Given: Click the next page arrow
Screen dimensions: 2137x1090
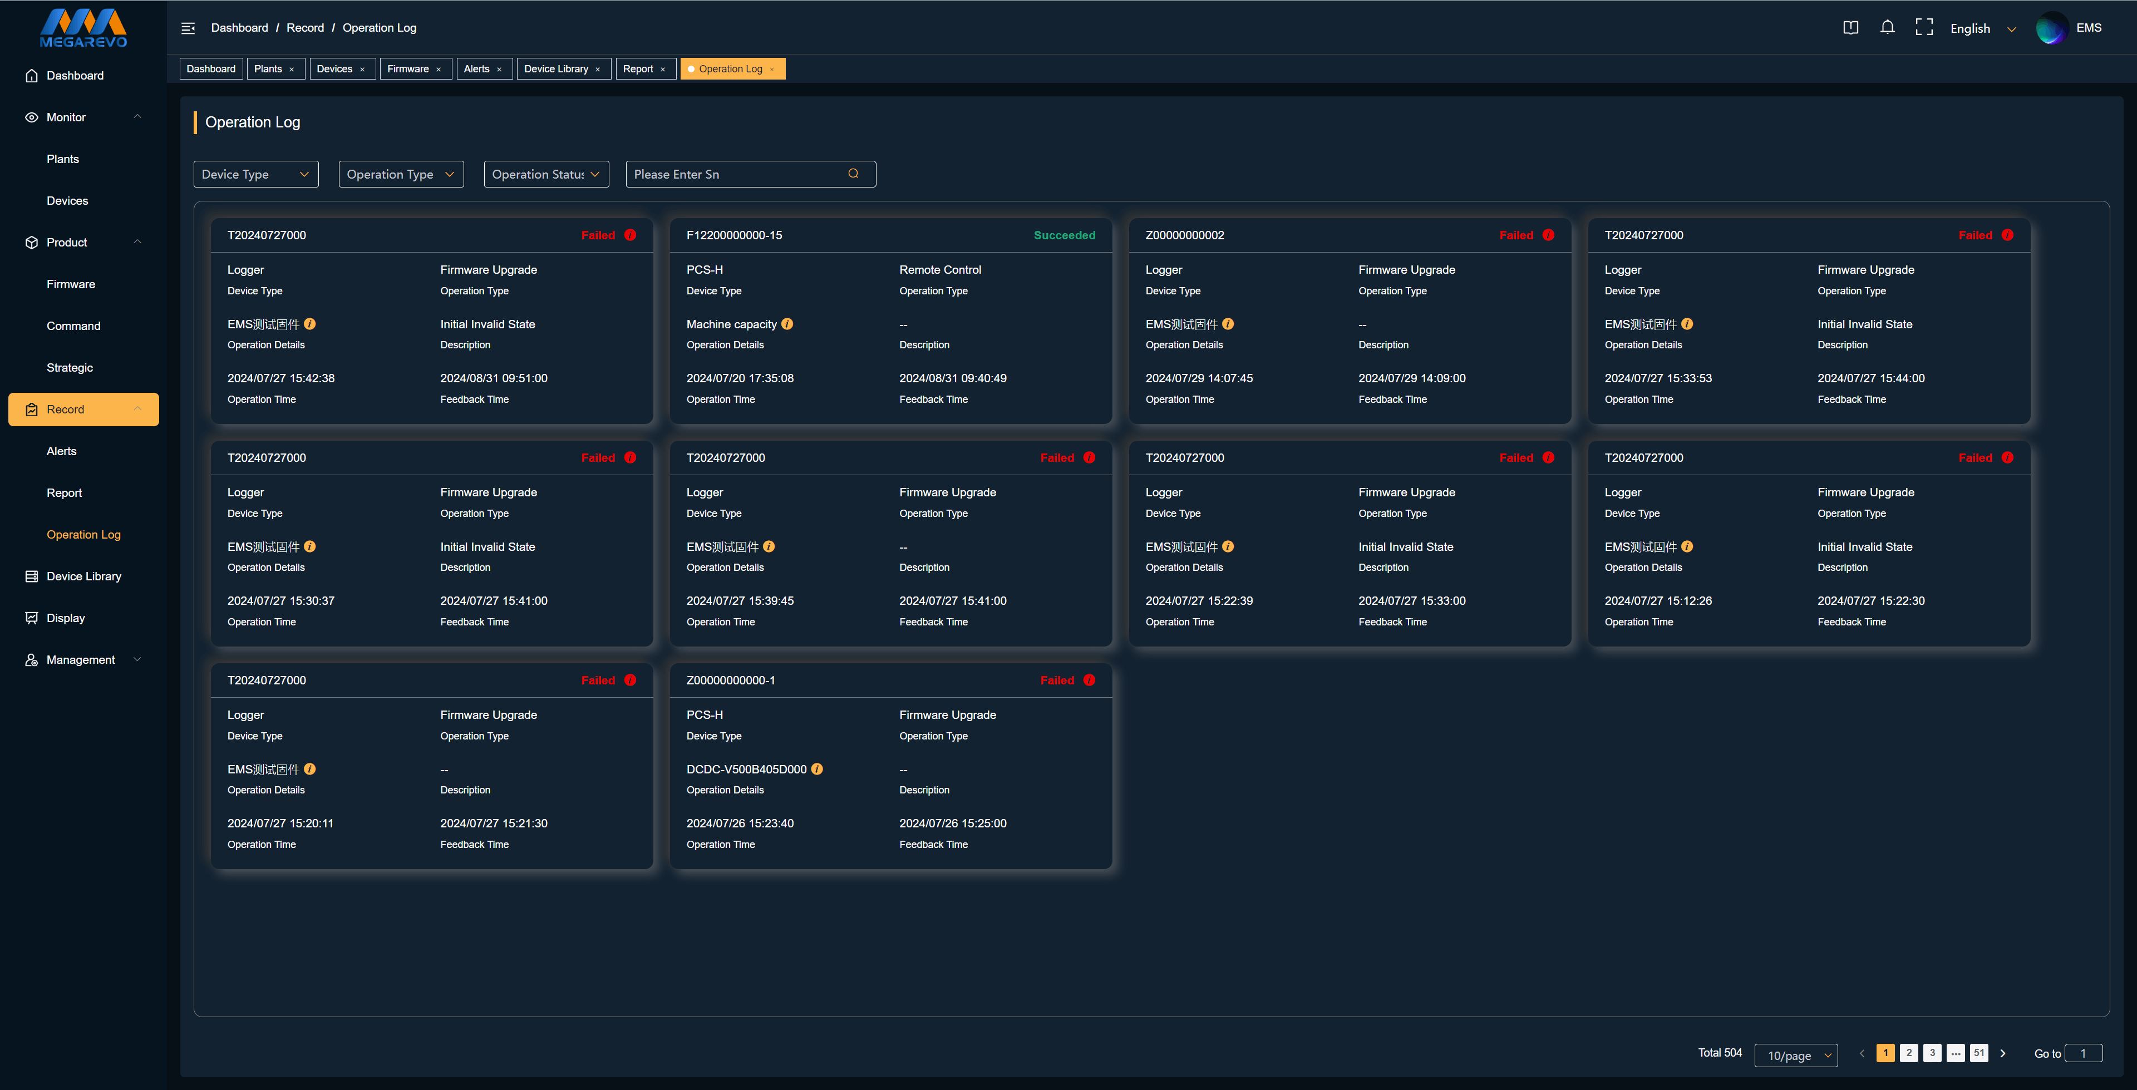Looking at the screenshot, I should tap(2003, 1053).
